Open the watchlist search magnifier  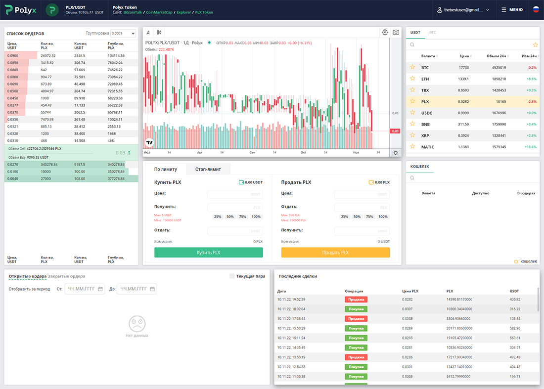[412, 44]
